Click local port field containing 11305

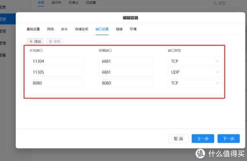pyautogui.click(x=57, y=72)
